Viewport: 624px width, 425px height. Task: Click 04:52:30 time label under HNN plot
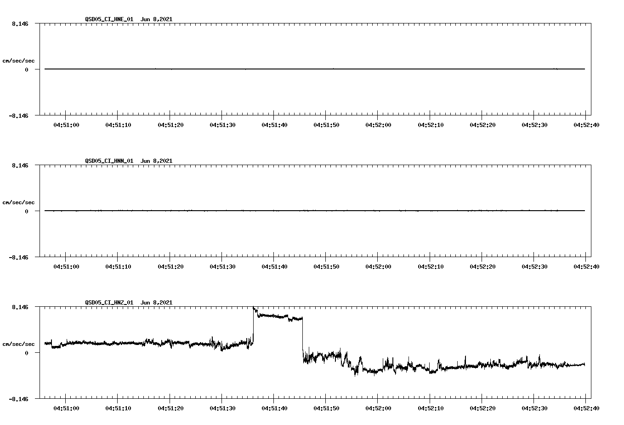point(534,266)
